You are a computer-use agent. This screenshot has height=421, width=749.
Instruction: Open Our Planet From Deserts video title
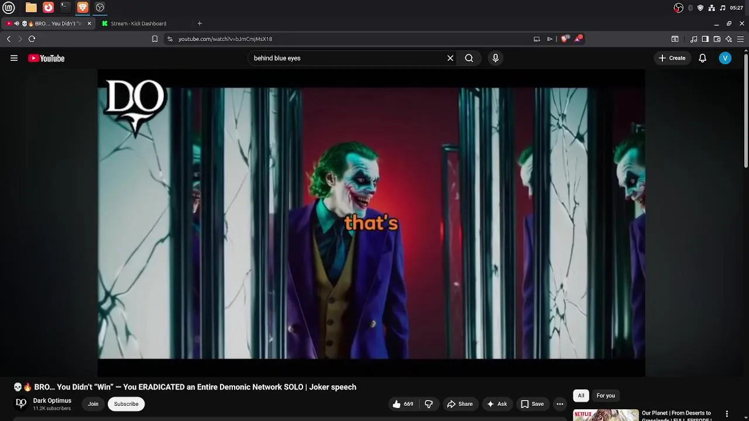(676, 415)
